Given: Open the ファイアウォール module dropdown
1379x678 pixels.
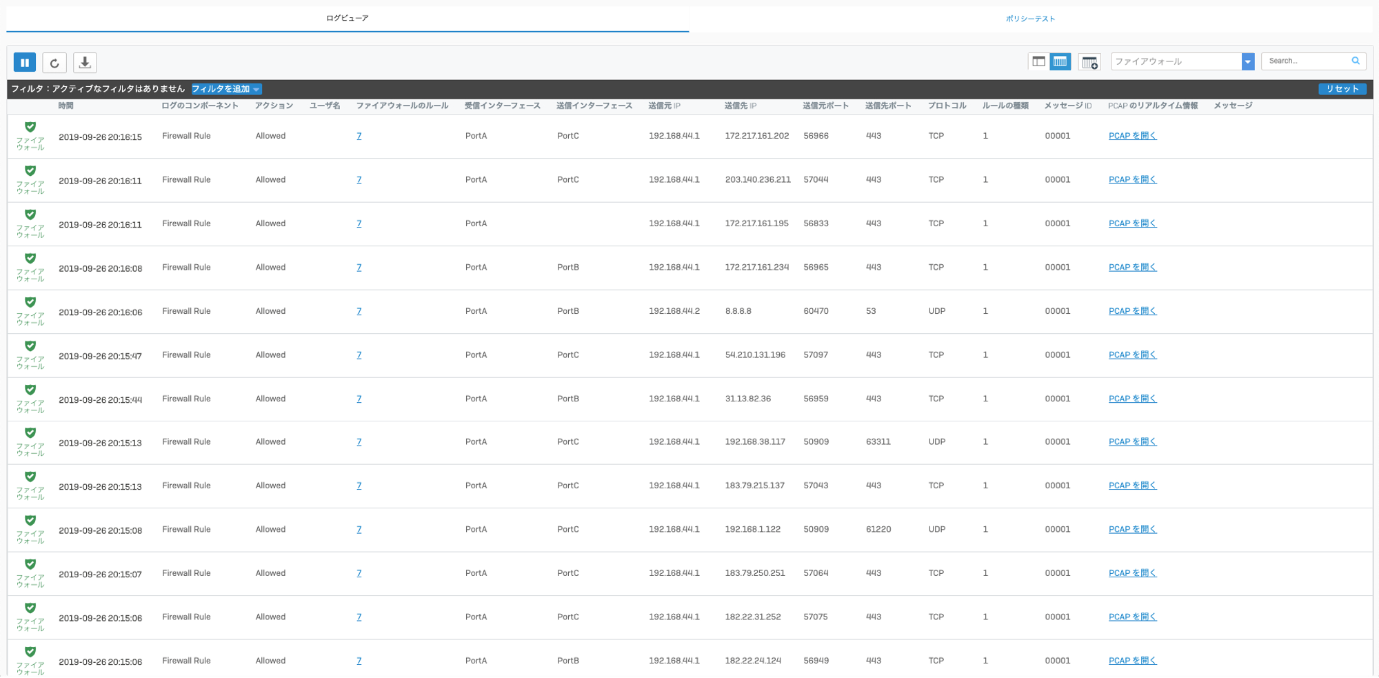Looking at the screenshot, I should [x=1182, y=61].
